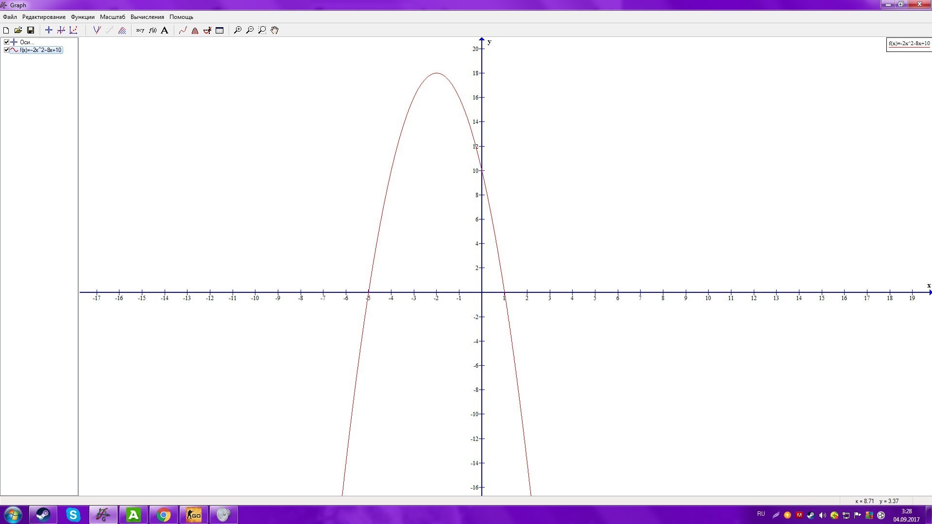Click the Show desktop button
The image size is (932, 524).
(x=929, y=515)
